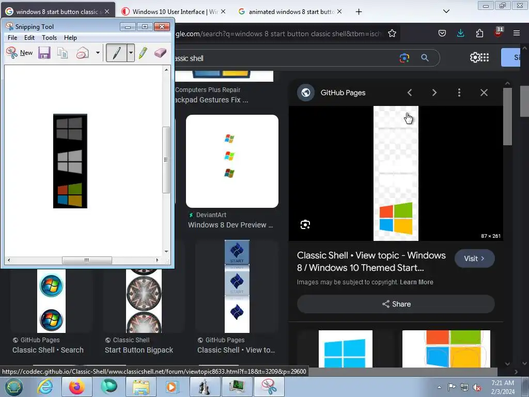The width and height of the screenshot is (529, 397).
Task: Open the Tools menu in Snipping Tool
Action: coord(49,37)
